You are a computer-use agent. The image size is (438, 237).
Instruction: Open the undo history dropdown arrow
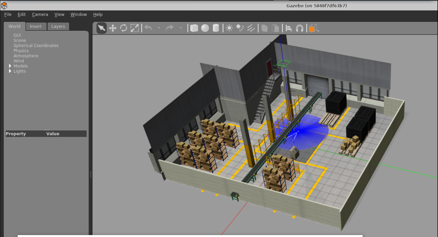(x=159, y=28)
